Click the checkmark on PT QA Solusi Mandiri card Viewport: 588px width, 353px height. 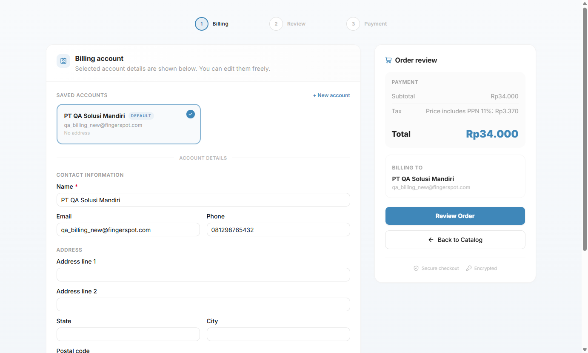click(x=191, y=114)
